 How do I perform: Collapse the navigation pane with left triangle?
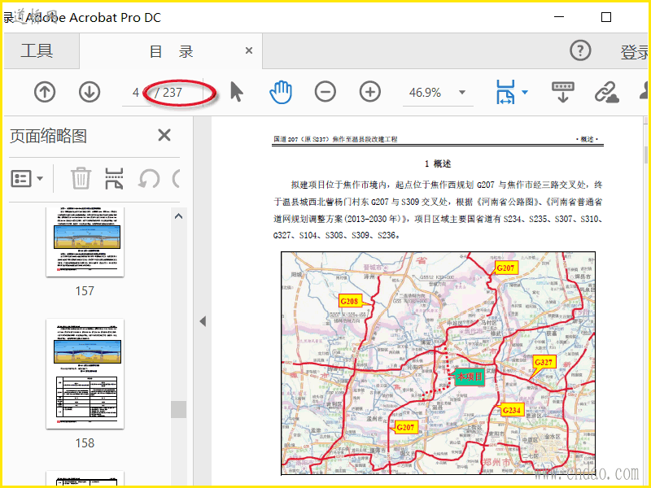[x=203, y=321]
